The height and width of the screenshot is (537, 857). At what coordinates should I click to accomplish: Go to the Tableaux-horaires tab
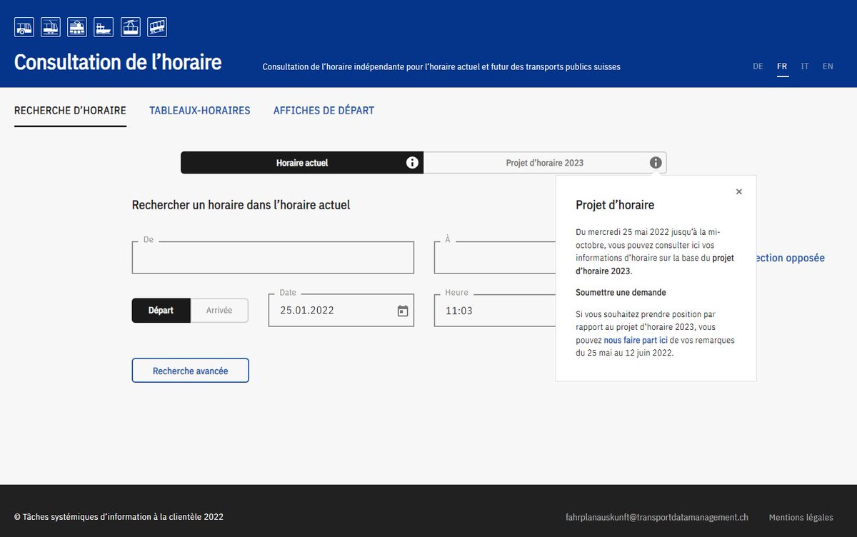200,111
